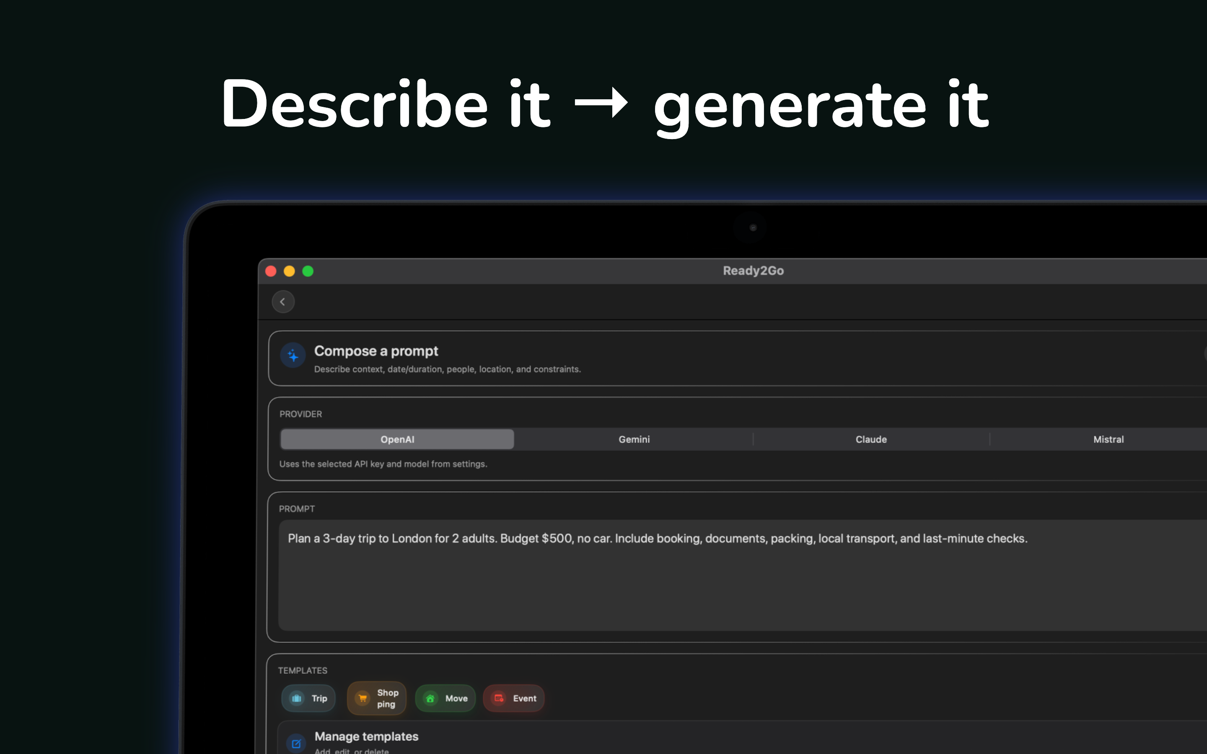Click the PROMPT section label

(297, 509)
